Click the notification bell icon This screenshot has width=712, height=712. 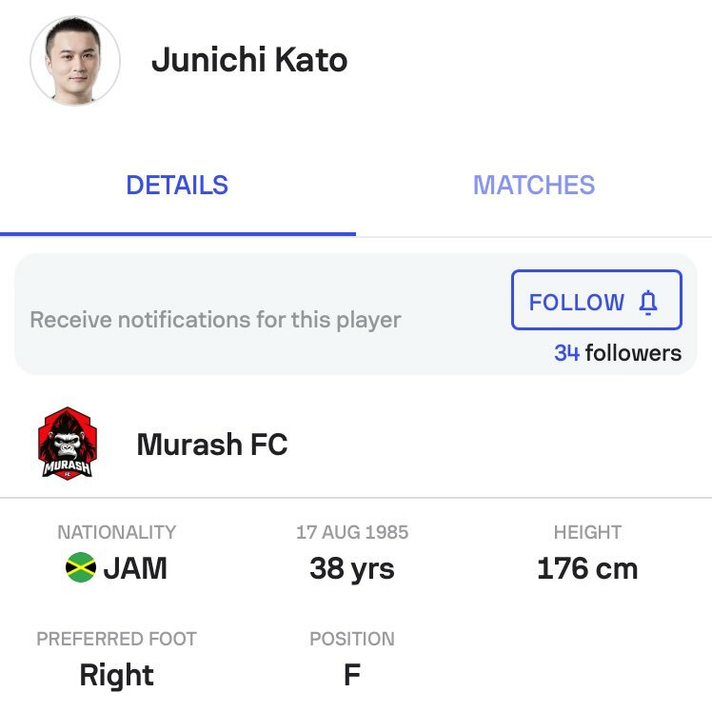[648, 303]
